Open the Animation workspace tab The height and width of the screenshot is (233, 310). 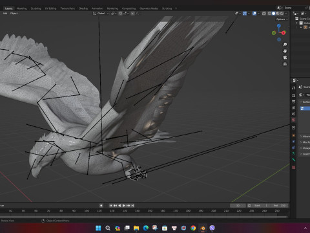click(98, 8)
